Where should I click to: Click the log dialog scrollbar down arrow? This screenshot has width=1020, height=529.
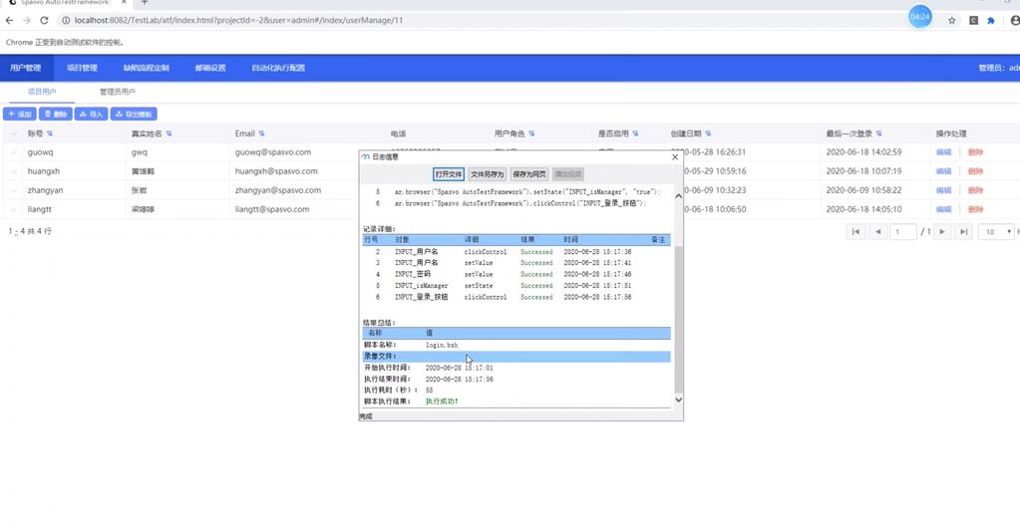click(678, 399)
